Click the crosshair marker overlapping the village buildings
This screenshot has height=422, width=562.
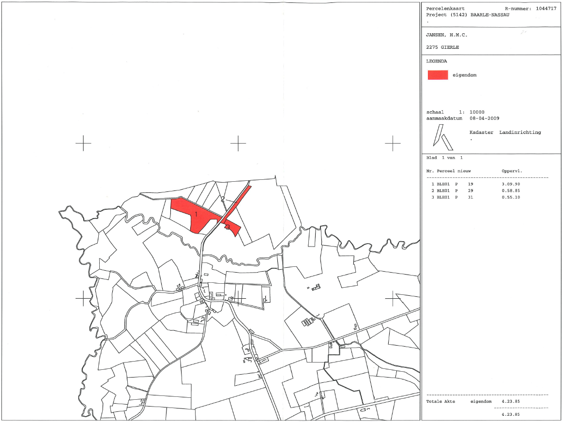238,298
